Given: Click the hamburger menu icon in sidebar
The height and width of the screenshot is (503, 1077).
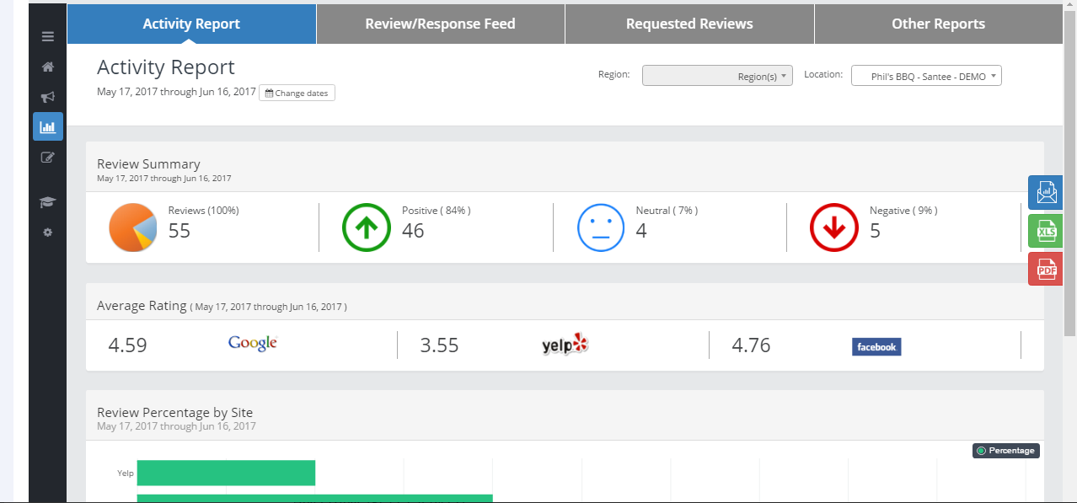Looking at the screenshot, I should [x=47, y=37].
